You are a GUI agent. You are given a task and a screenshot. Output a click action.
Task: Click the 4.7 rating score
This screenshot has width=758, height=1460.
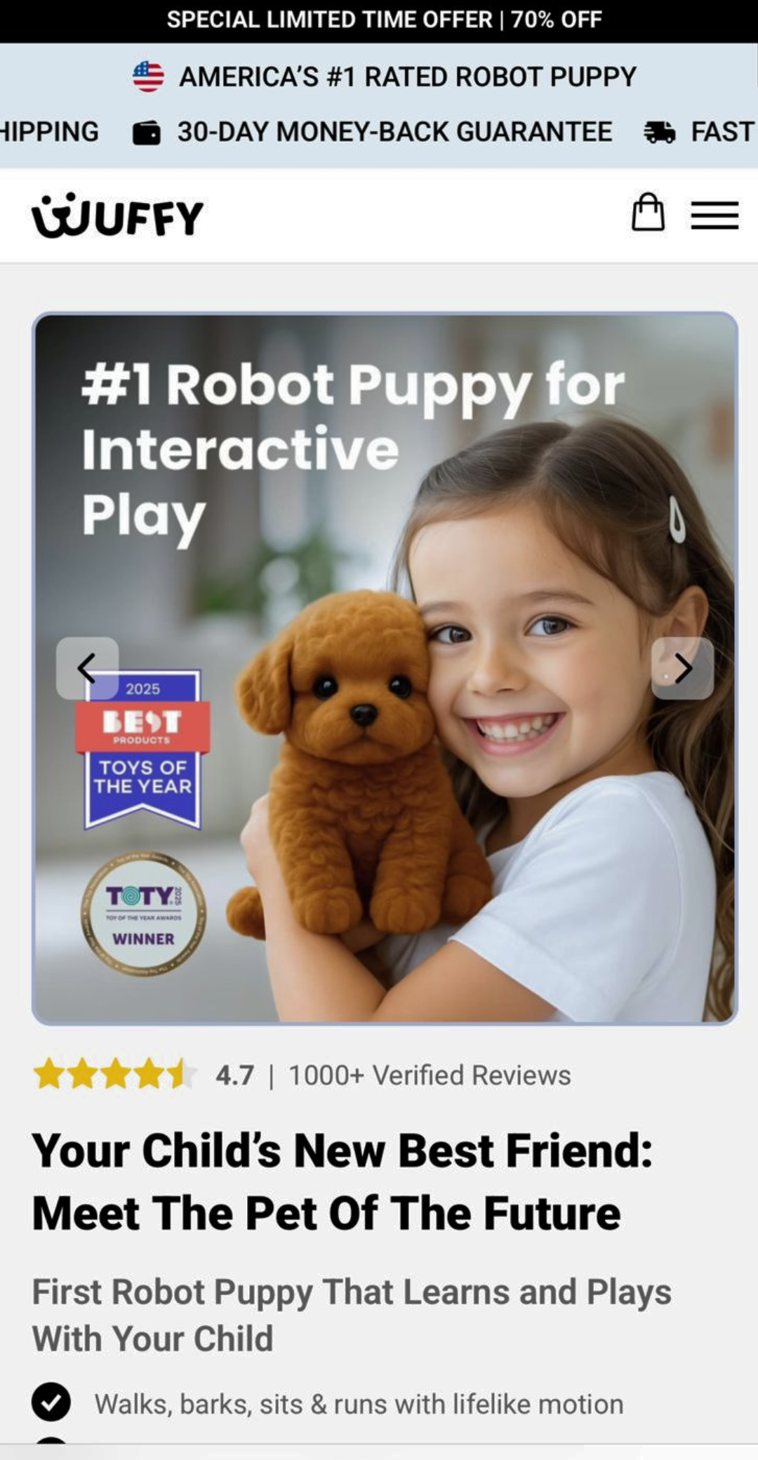(234, 1075)
